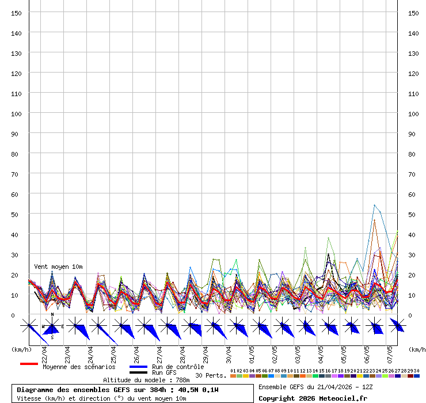Screen dimensions: 426x403
Task: Click the wind rose above the 25/04 label
Action: [x=121, y=326]
